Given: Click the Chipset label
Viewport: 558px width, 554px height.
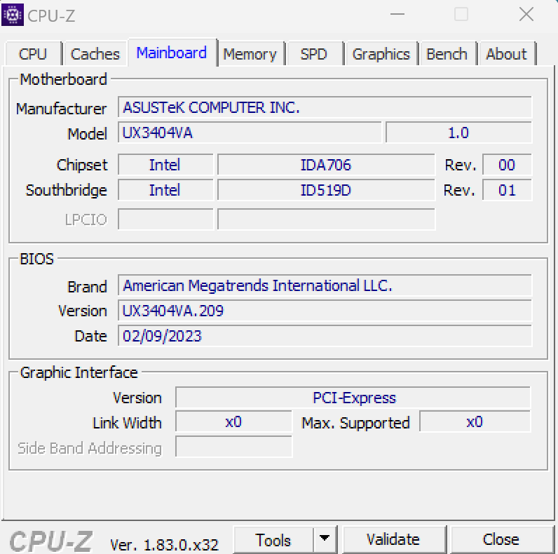Looking at the screenshot, I should click(x=82, y=165).
